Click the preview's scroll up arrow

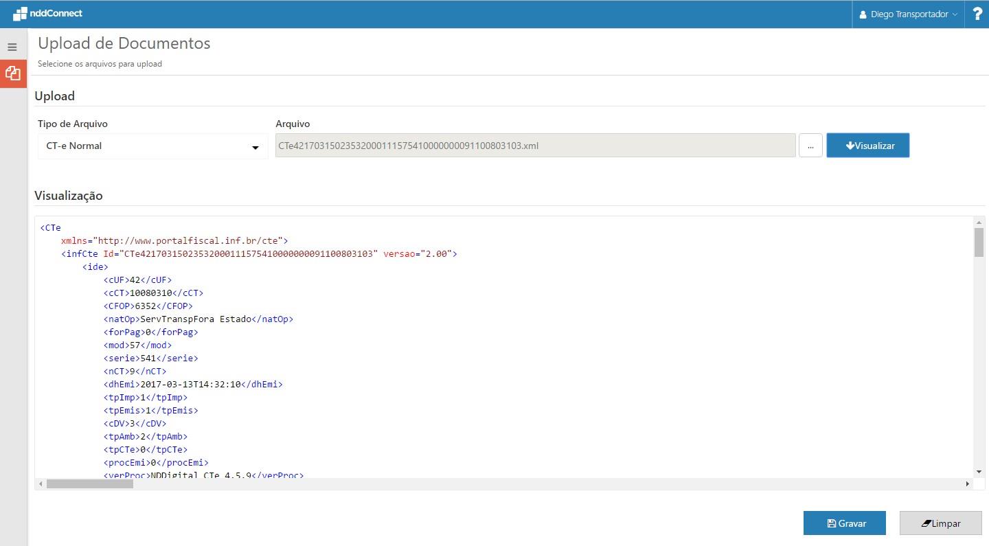tap(979, 223)
